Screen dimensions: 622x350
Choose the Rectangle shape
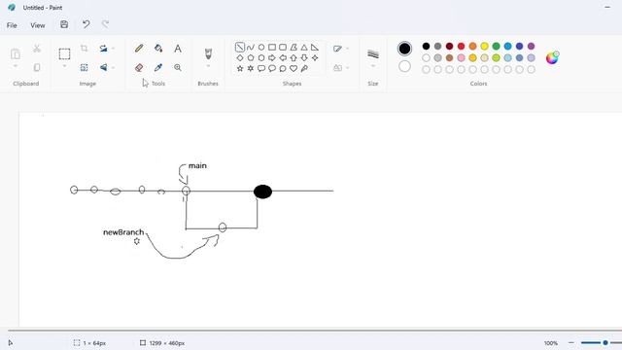point(272,48)
